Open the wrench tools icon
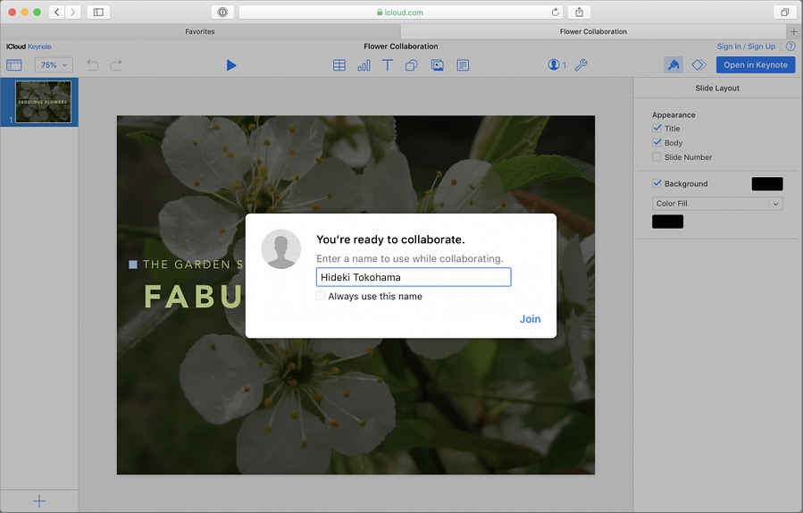Screen dimensions: 803x513 click(581, 65)
